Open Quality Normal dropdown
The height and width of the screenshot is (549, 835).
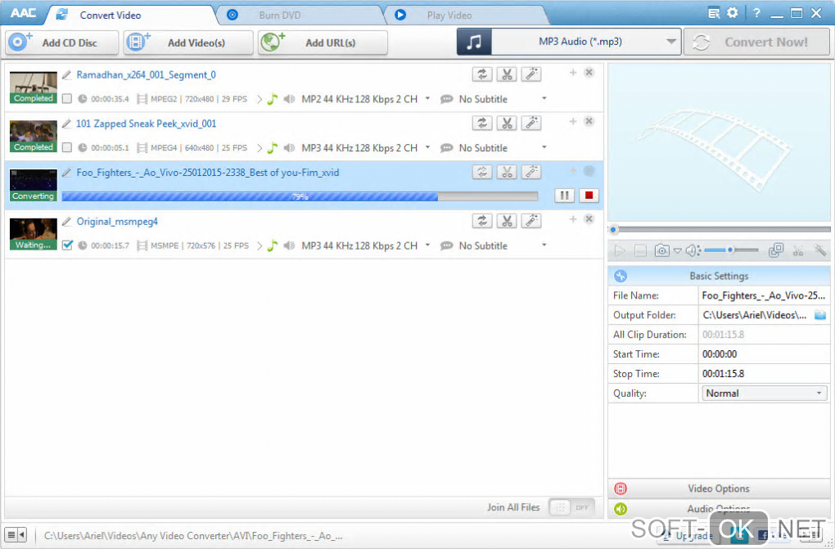(764, 394)
